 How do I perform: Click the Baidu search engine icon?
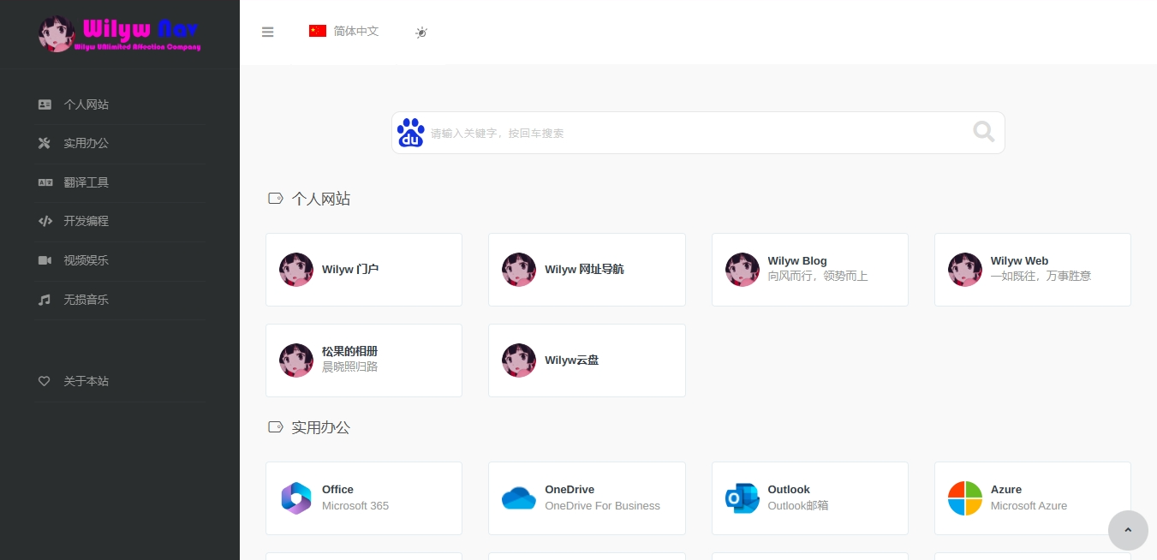point(411,133)
